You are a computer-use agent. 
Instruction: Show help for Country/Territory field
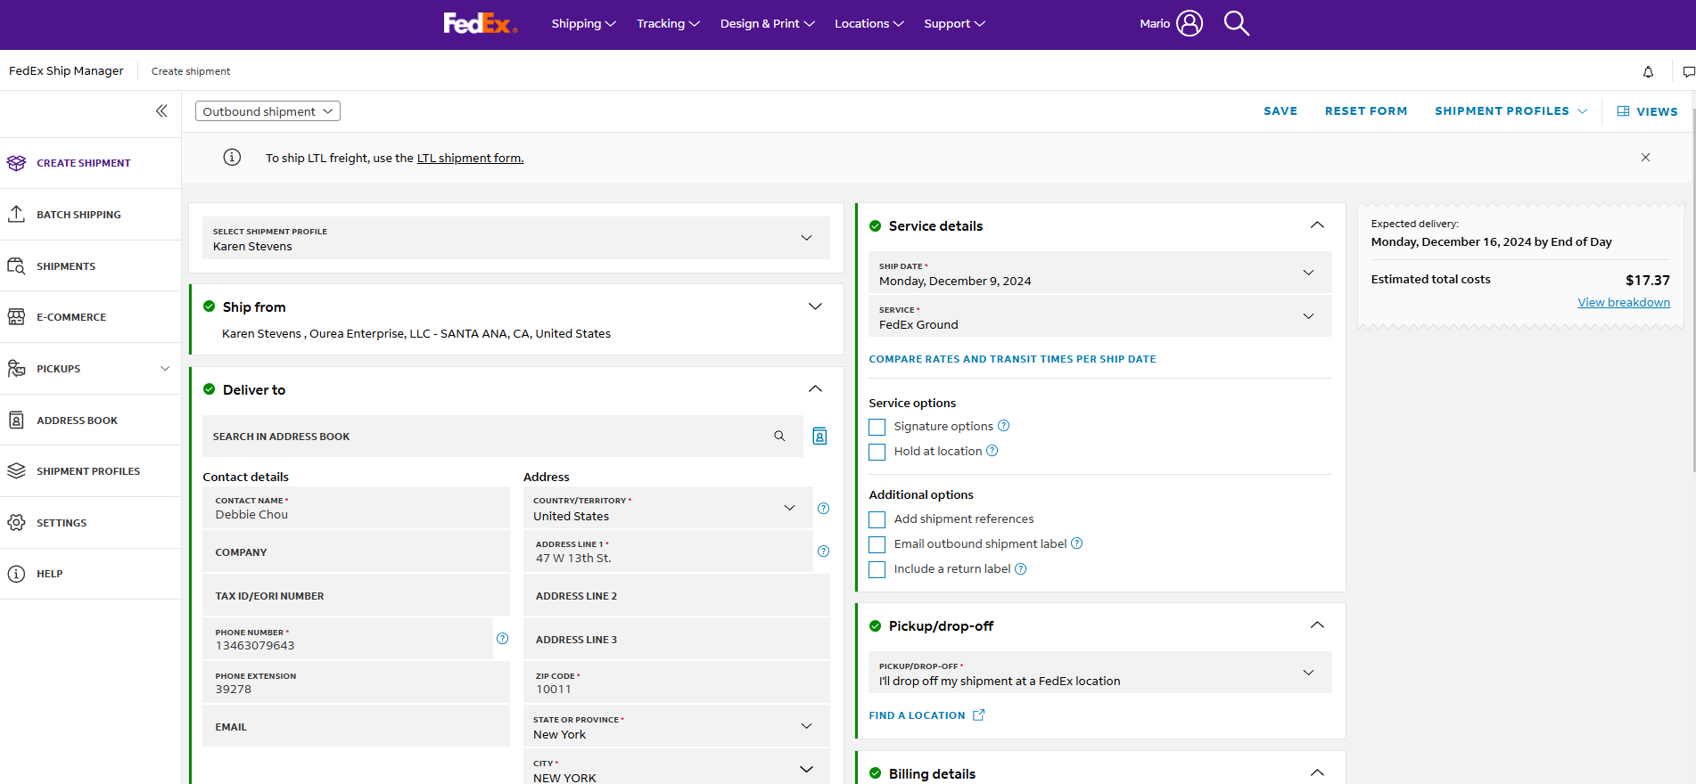click(x=824, y=509)
